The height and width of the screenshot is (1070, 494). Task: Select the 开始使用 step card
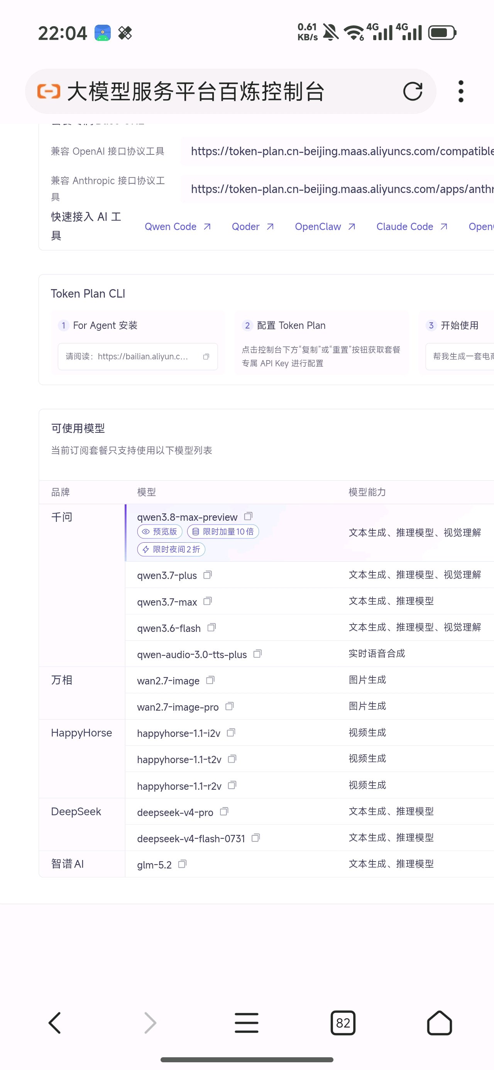click(x=456, y=343)
